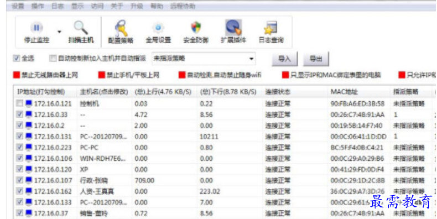Click computer icon for 172.16.0.2

pos(29,126)
